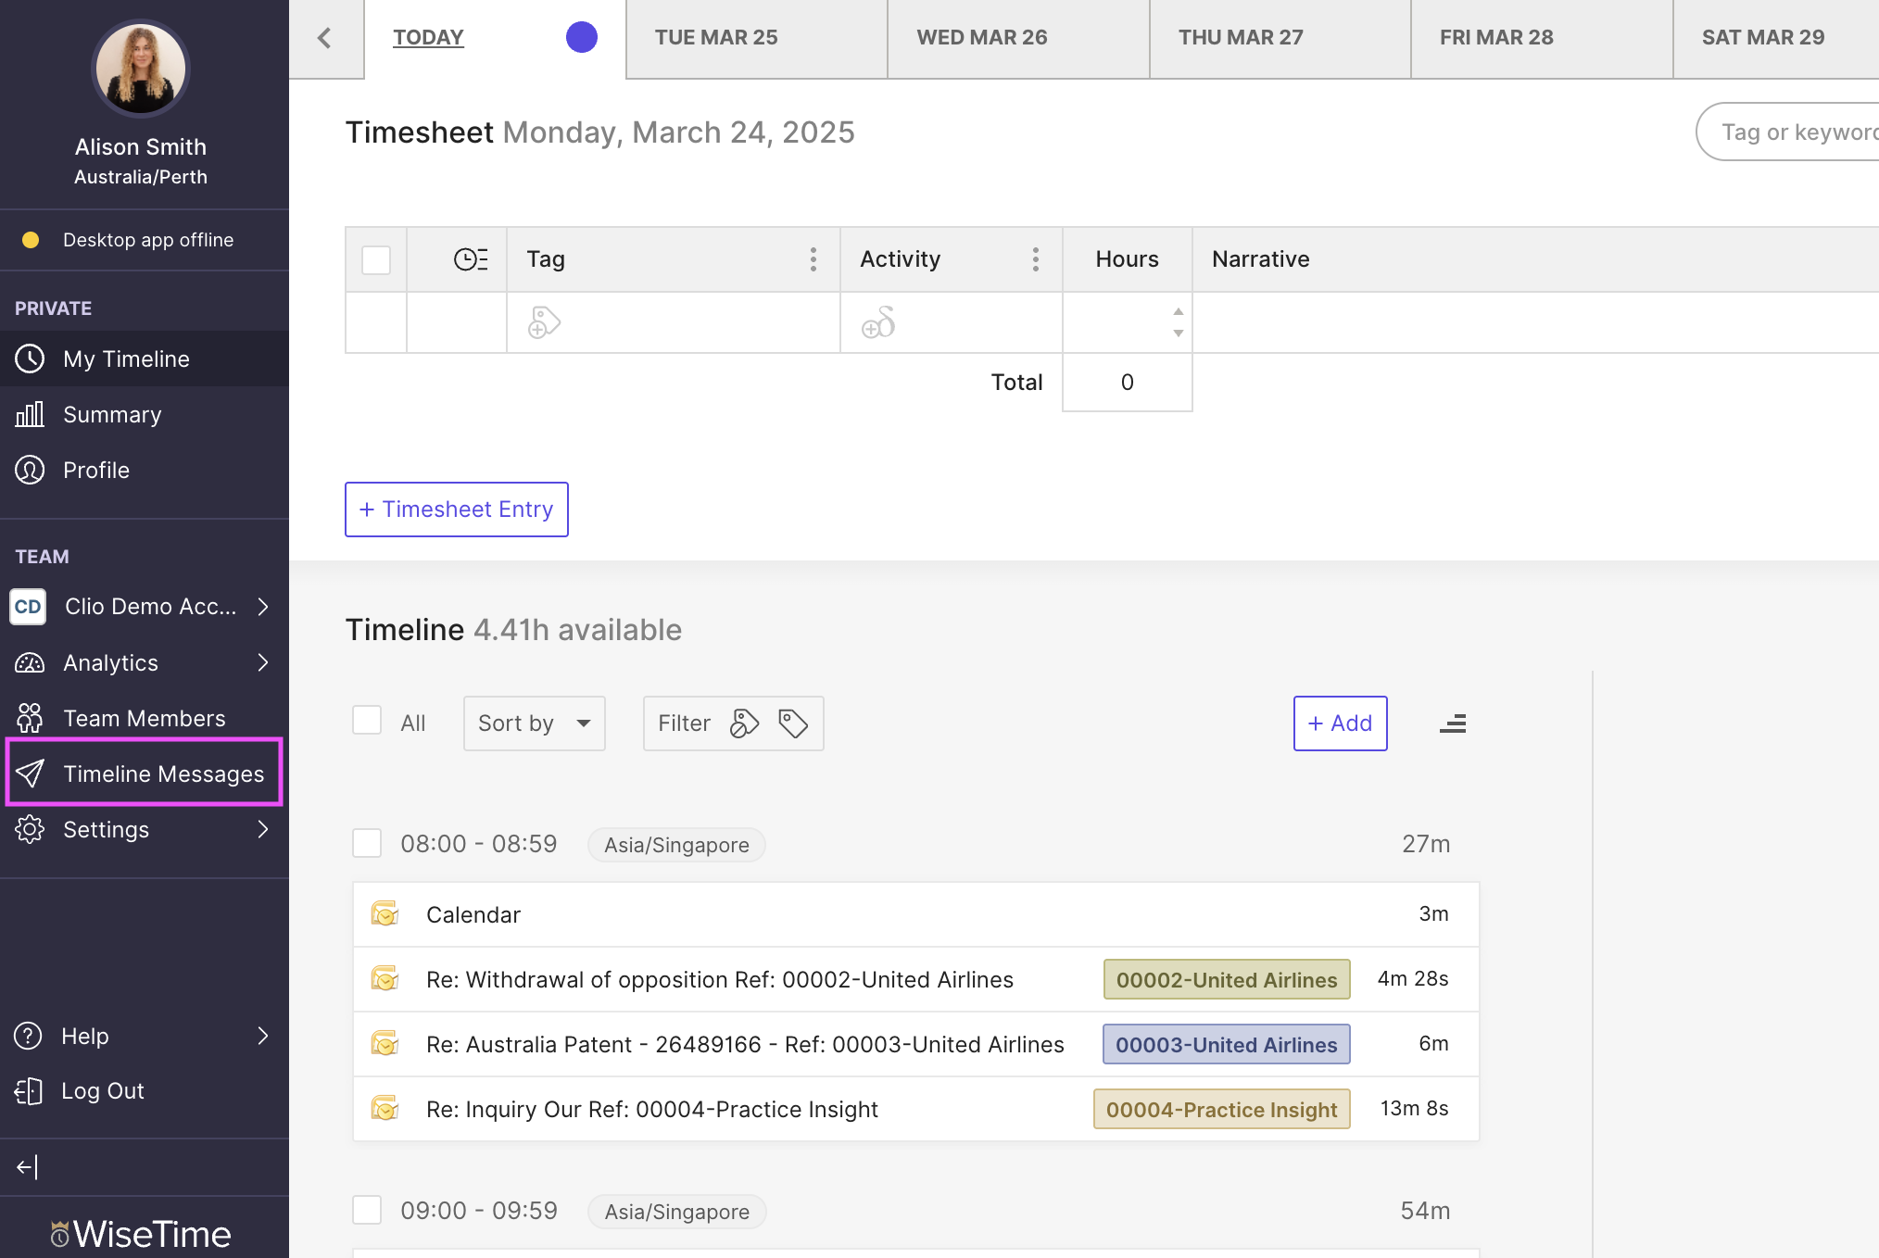Image resolution: width=1879 pixels, height=1258 pixels.
Task: Click the My Timeline clock icon
Action: [30, 359]
